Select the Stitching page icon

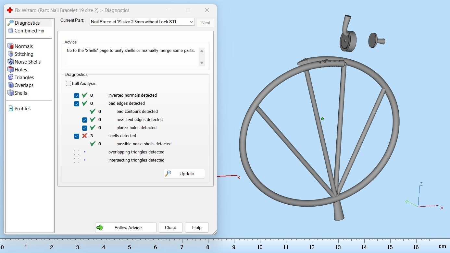point(11,54)
